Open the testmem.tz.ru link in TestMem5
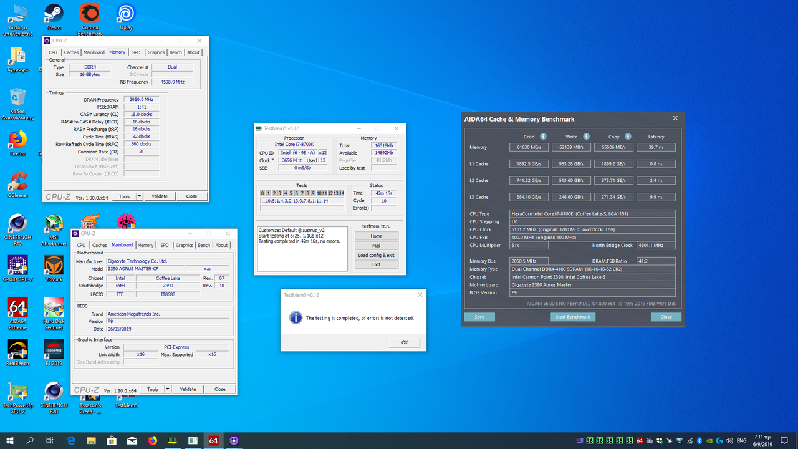 (376, 227)
